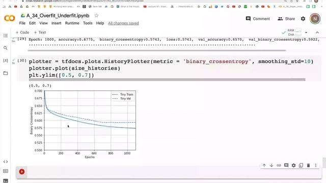
Task: Move the cell up with arrow icon
Action: point(264,165)
